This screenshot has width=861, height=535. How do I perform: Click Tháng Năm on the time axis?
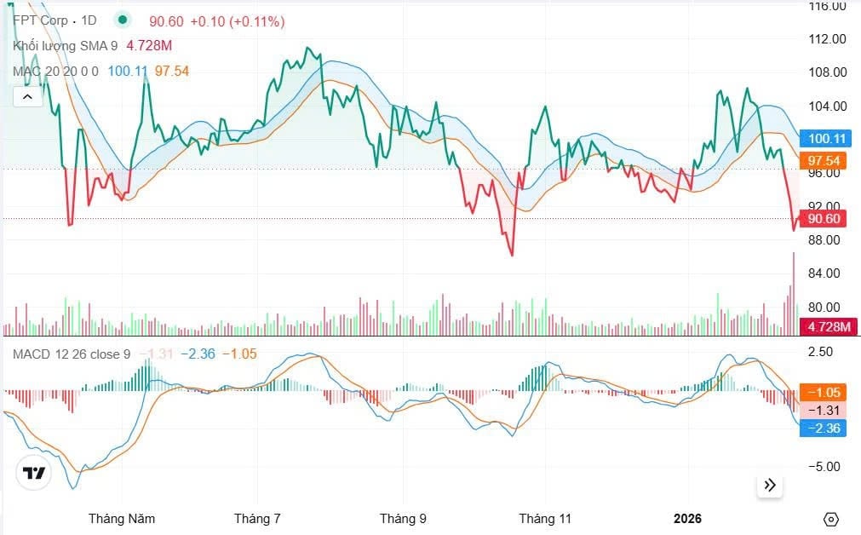122,518
